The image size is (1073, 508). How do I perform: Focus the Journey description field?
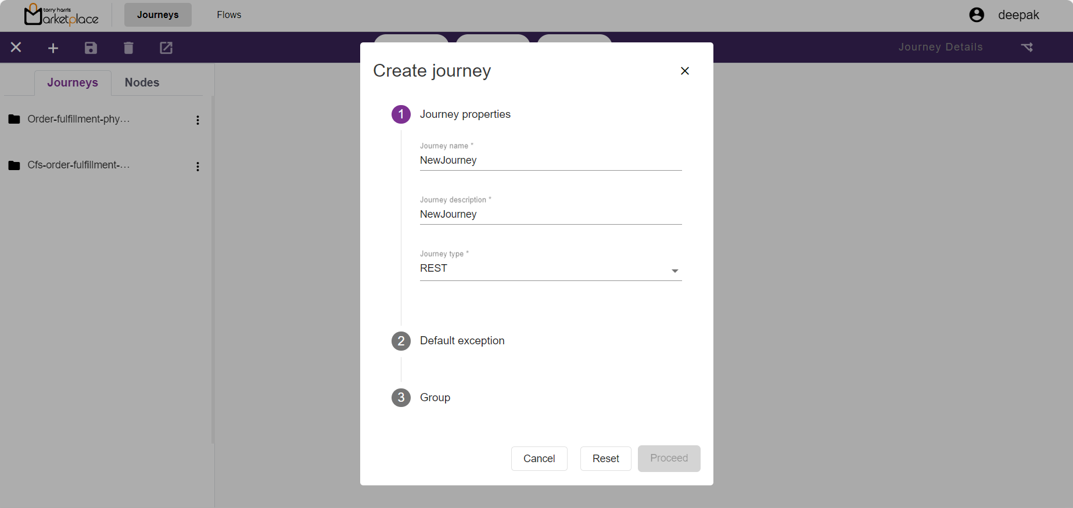550,214
